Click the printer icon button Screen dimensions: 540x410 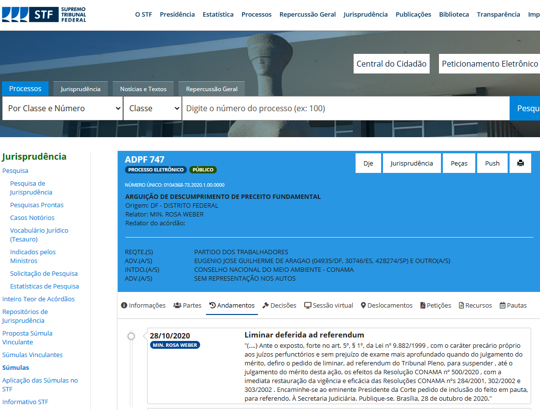click(x=520, y=163)
